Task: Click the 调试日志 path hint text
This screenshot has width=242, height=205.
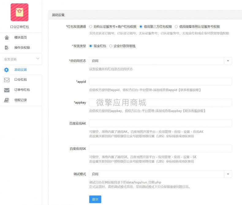Action: coord(125,182)
